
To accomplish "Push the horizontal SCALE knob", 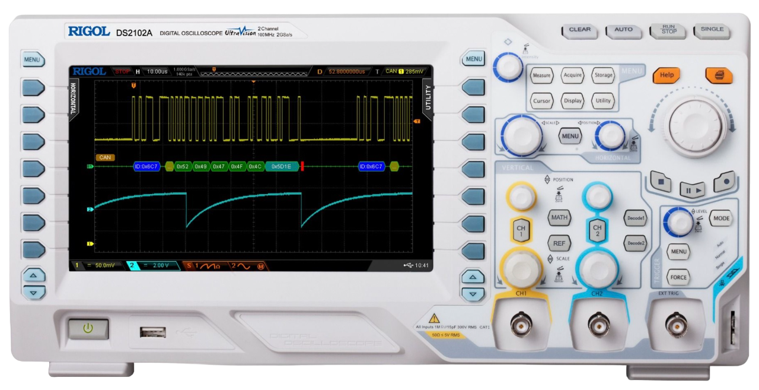I will [x=522, y=135].
